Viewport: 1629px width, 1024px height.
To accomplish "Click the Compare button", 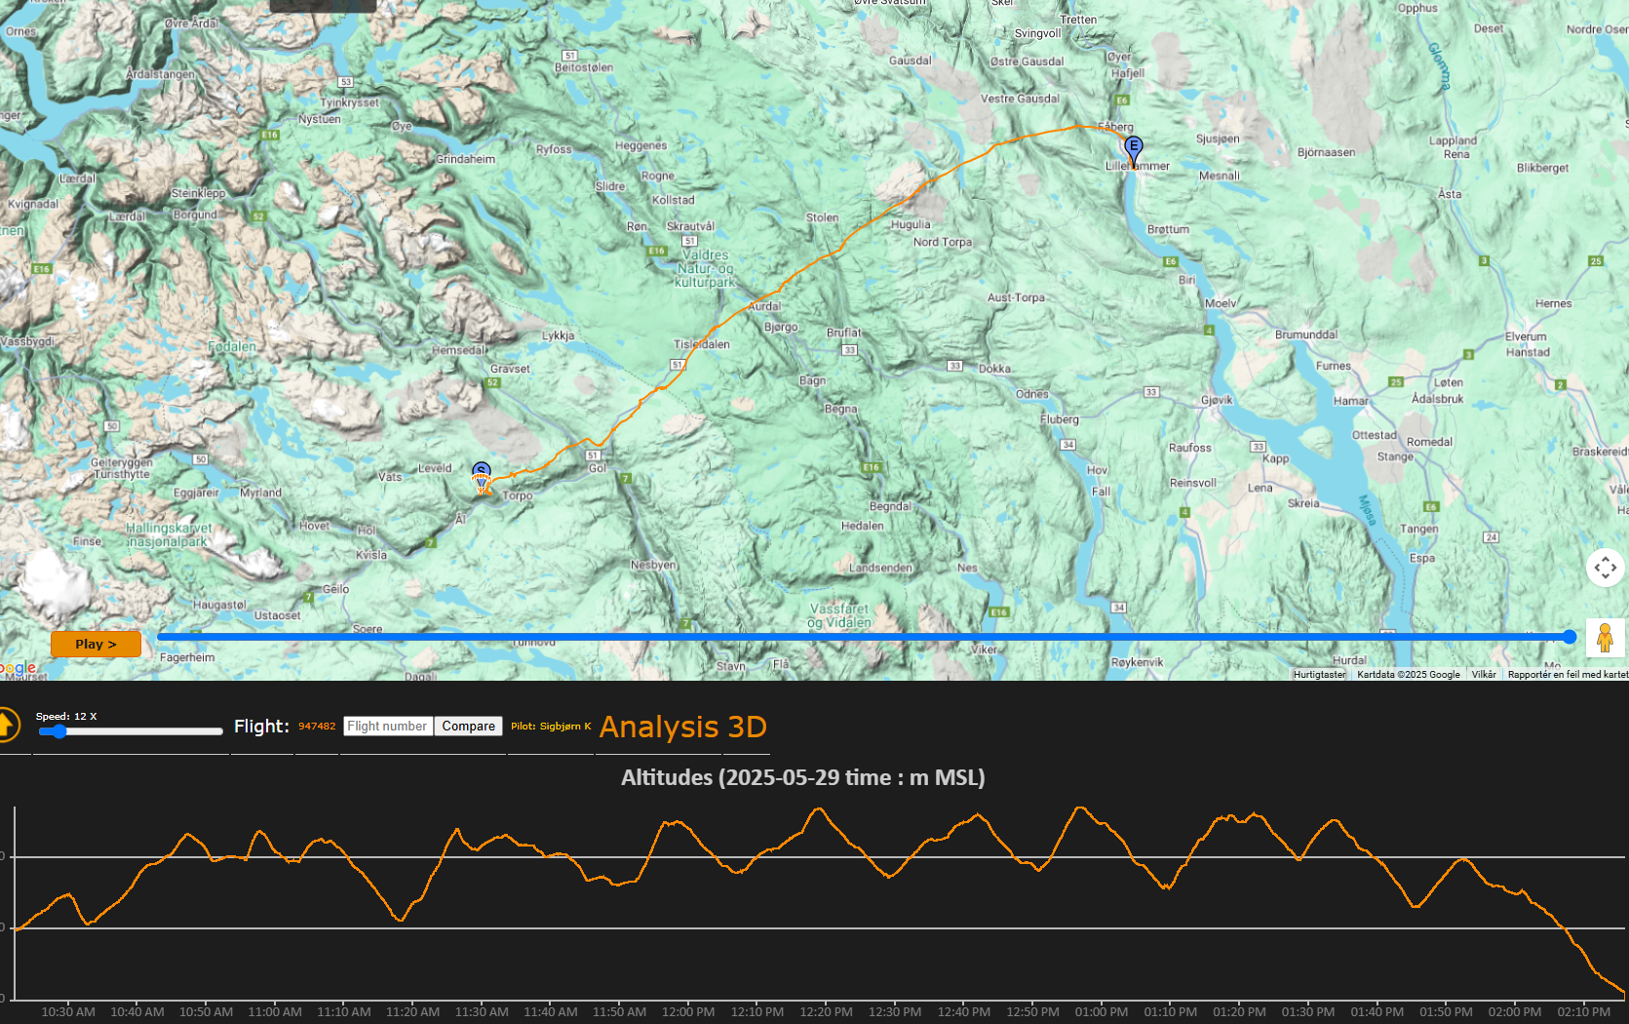I will click(468, 726).
